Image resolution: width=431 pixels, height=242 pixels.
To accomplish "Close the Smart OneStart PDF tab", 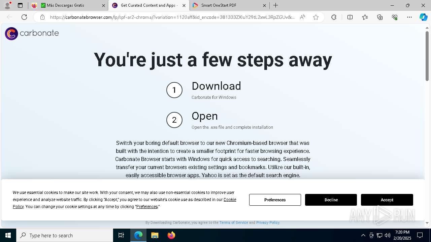I will click(x=264, y=5).
